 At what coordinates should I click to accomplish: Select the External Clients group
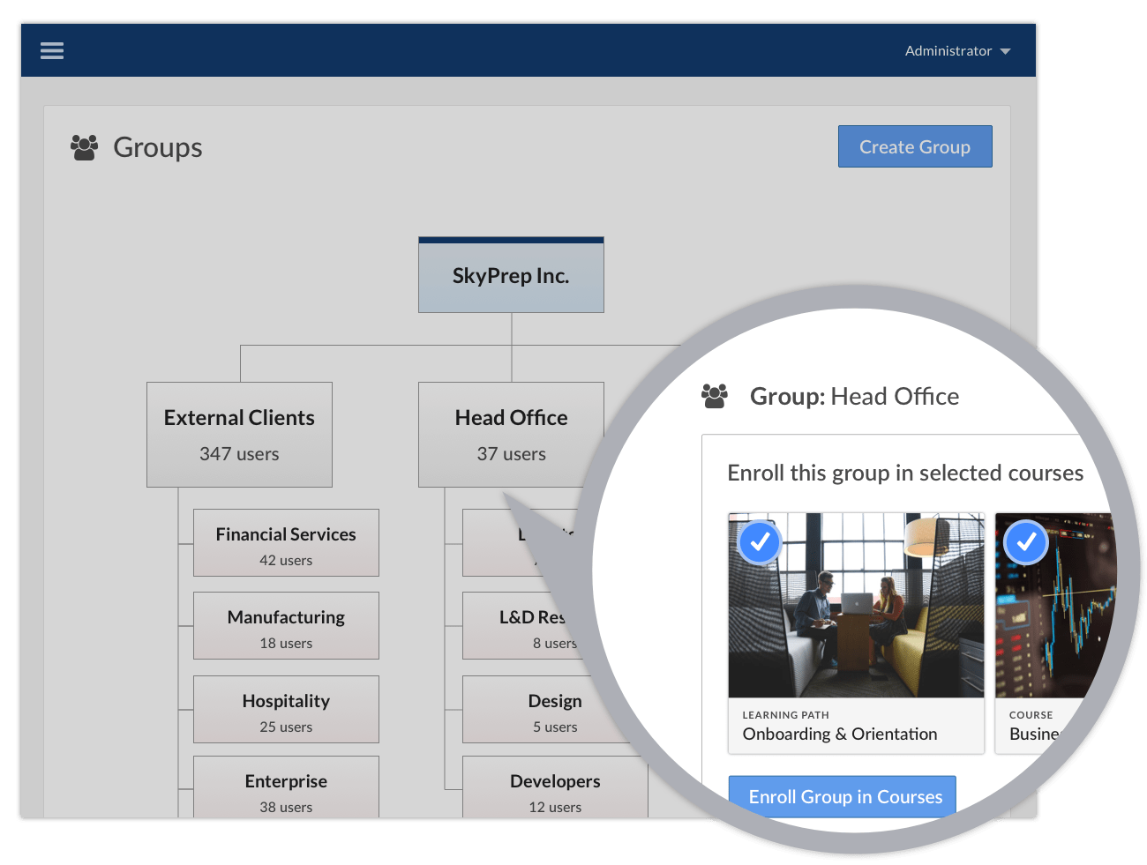pyautogui.click(x=239, y=434)
